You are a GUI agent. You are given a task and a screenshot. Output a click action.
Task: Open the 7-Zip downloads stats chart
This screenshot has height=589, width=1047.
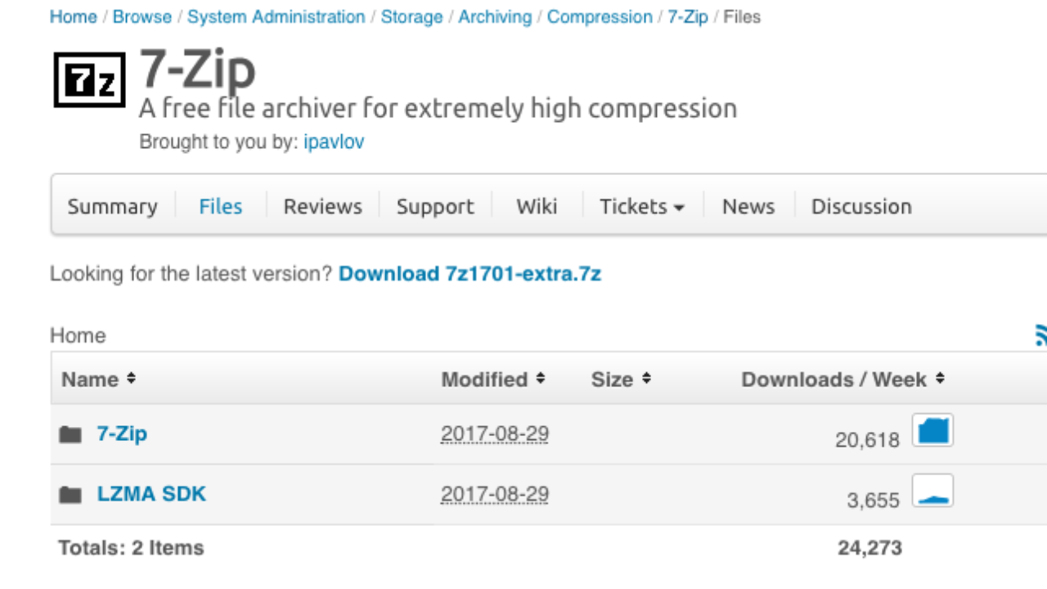[932, 431]
